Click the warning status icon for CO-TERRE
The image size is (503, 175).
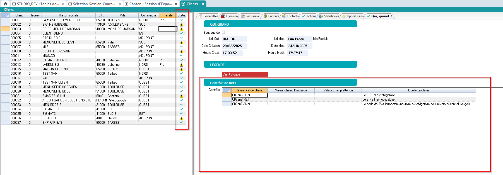point(181,118)
